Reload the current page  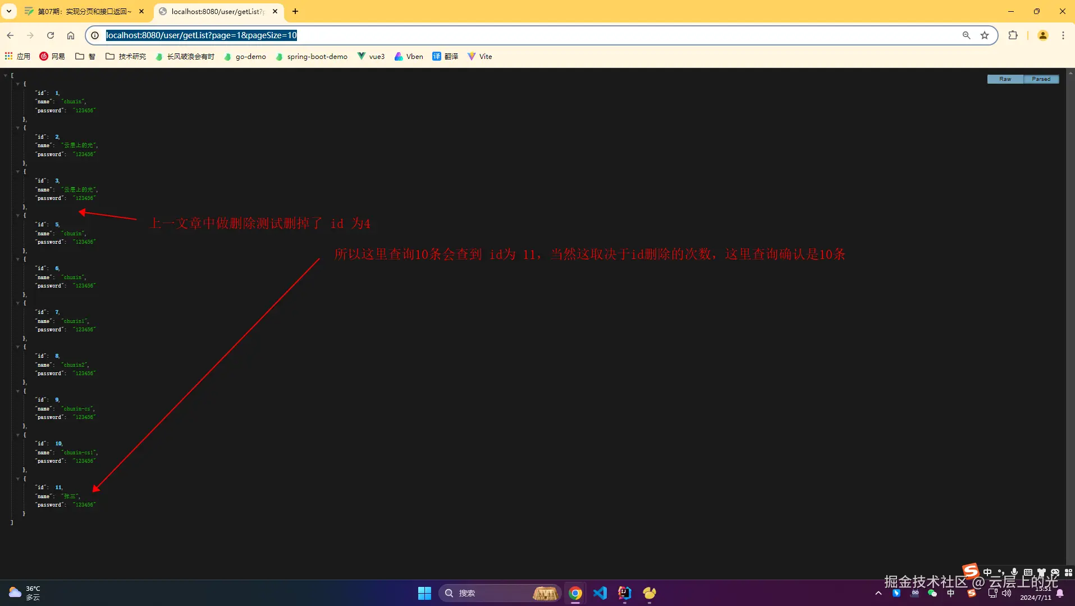pos(51,35)
